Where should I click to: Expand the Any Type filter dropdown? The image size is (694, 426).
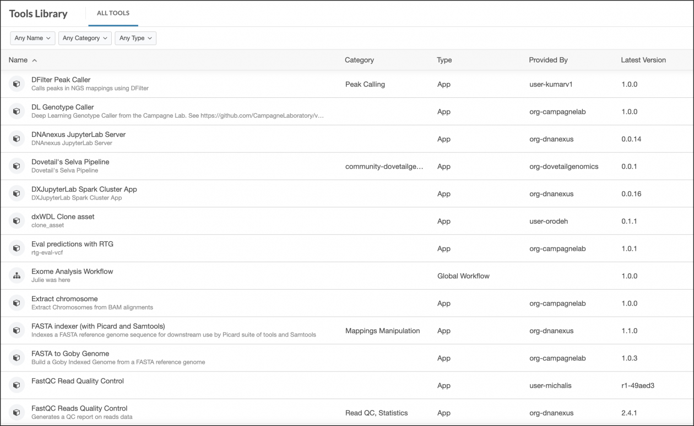tap(135, 38)
